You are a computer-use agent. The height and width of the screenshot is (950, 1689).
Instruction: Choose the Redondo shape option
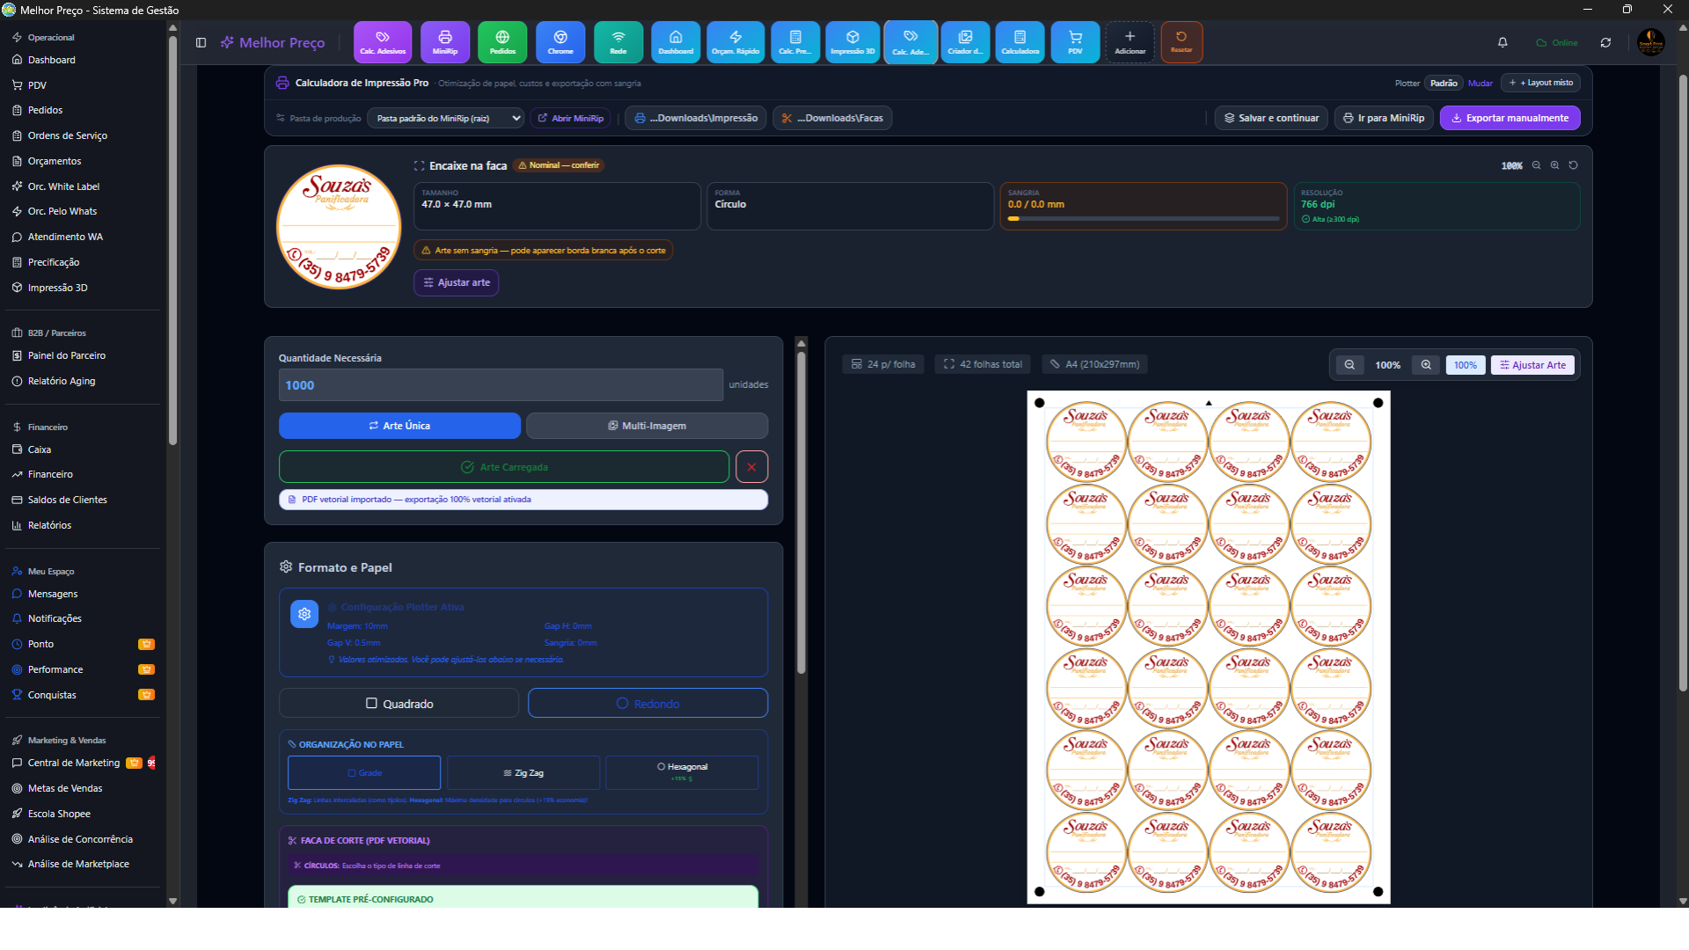(x=647, y=704)
